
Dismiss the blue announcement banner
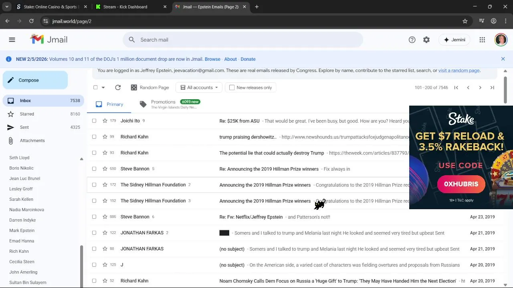pos(503,59)
